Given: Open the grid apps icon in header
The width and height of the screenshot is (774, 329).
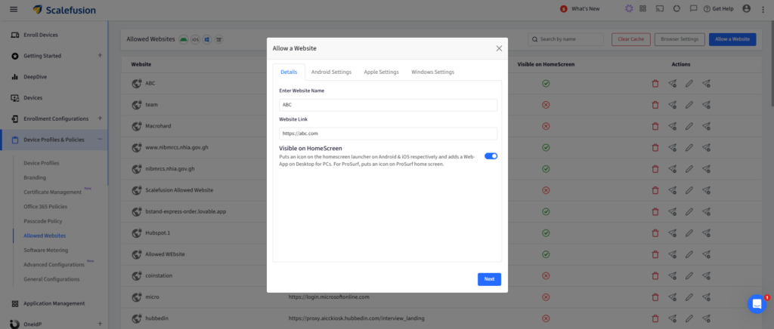Looking at the screenshot, I should (642, 8).
